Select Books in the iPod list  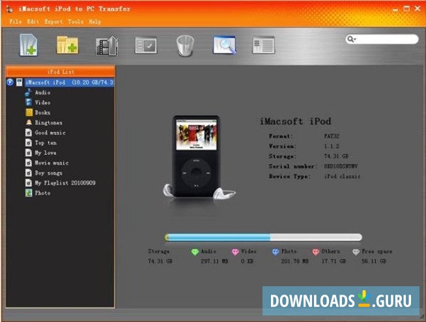[x=42, y=113]
